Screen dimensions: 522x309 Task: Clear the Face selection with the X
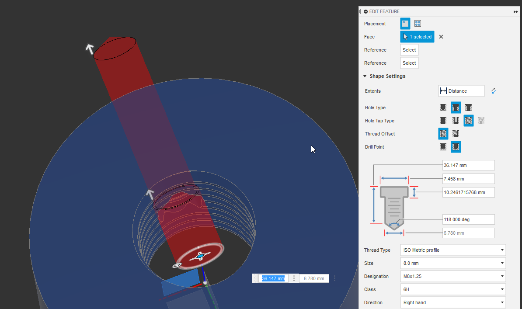coord(441,37)
